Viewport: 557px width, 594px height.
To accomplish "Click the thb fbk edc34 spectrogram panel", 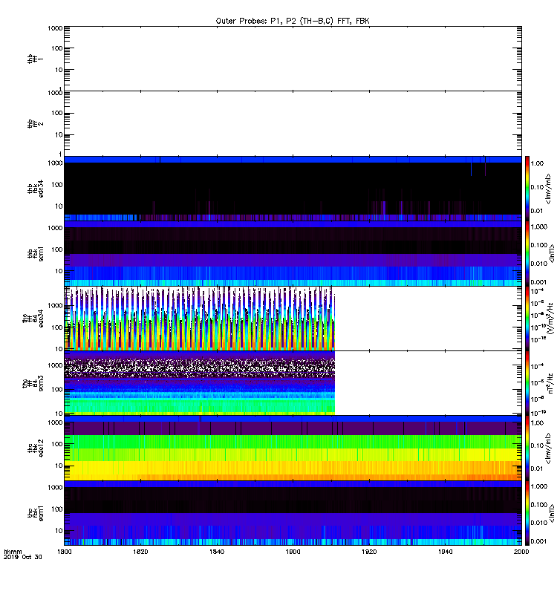I will (x=293, y=189).
